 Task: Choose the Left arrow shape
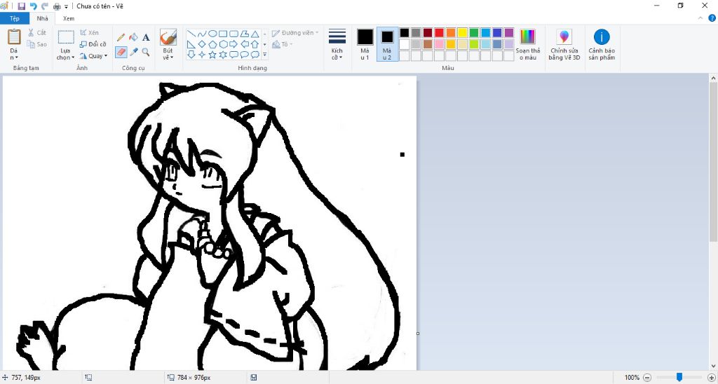[245, 44]
